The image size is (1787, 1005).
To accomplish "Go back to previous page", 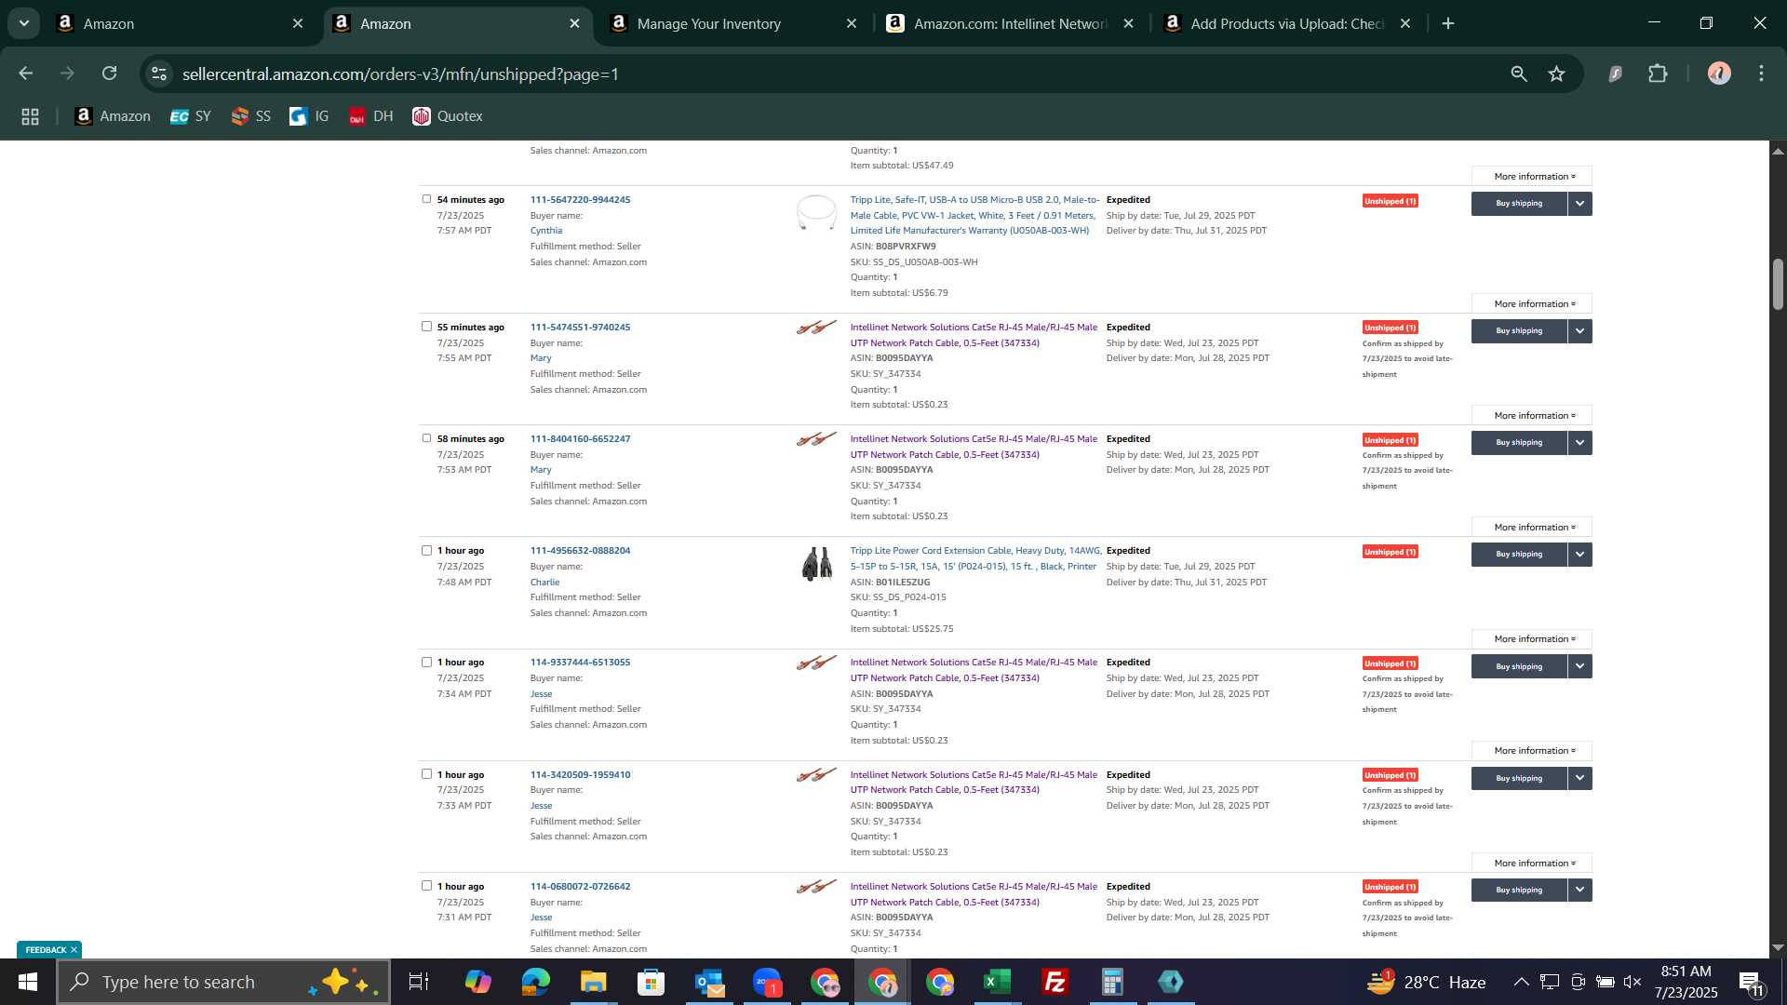I will [x=26, y=74].
